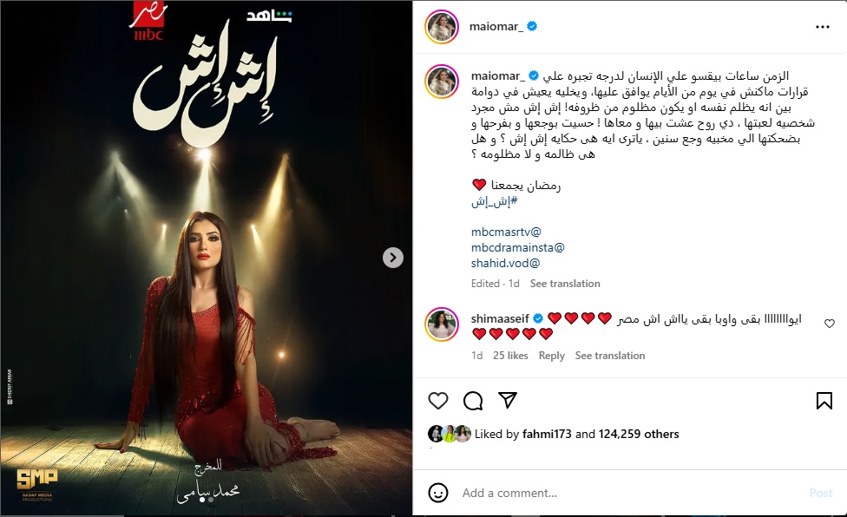This screenshot has height=517, width=847.
Task: Open shahid.vod@ mention link
Action: click(x=505, y=264)
